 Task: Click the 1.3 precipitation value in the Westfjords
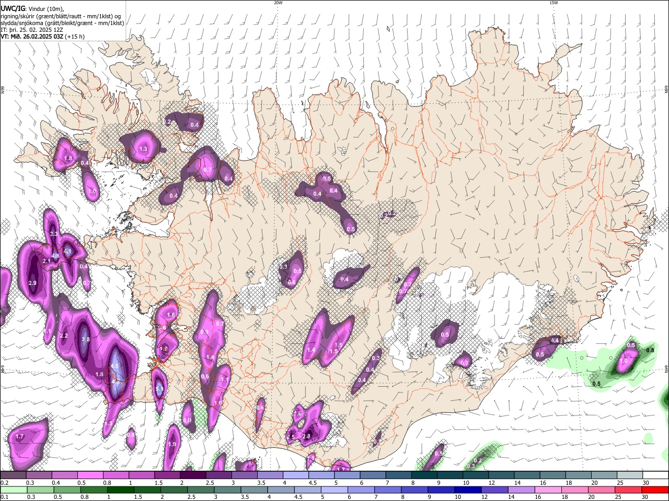(x=144, y=149)
